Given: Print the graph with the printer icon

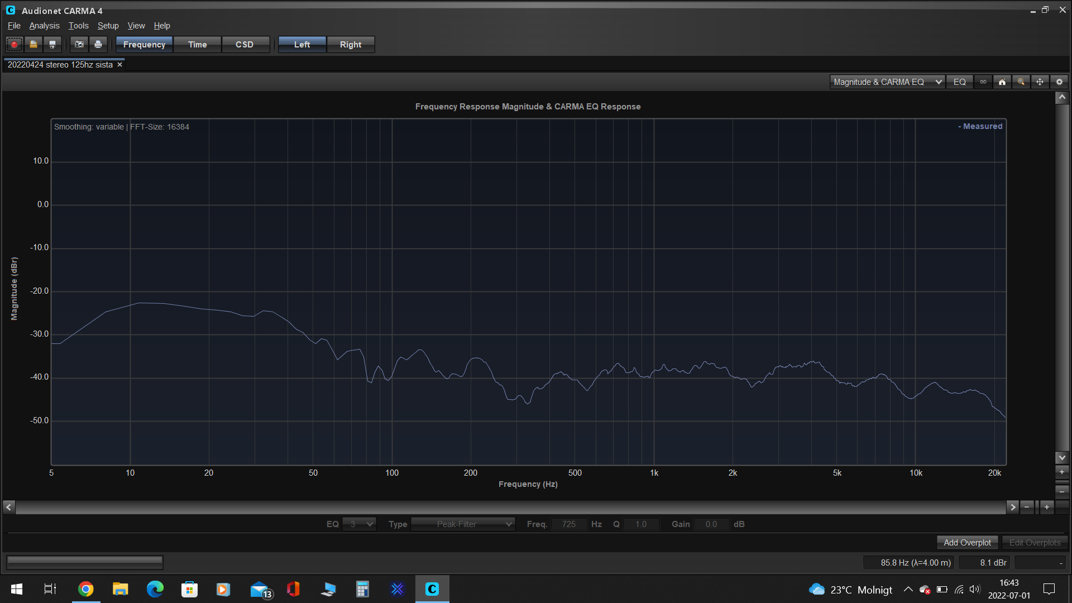Looking at the screenshot, I should [98, 45].
